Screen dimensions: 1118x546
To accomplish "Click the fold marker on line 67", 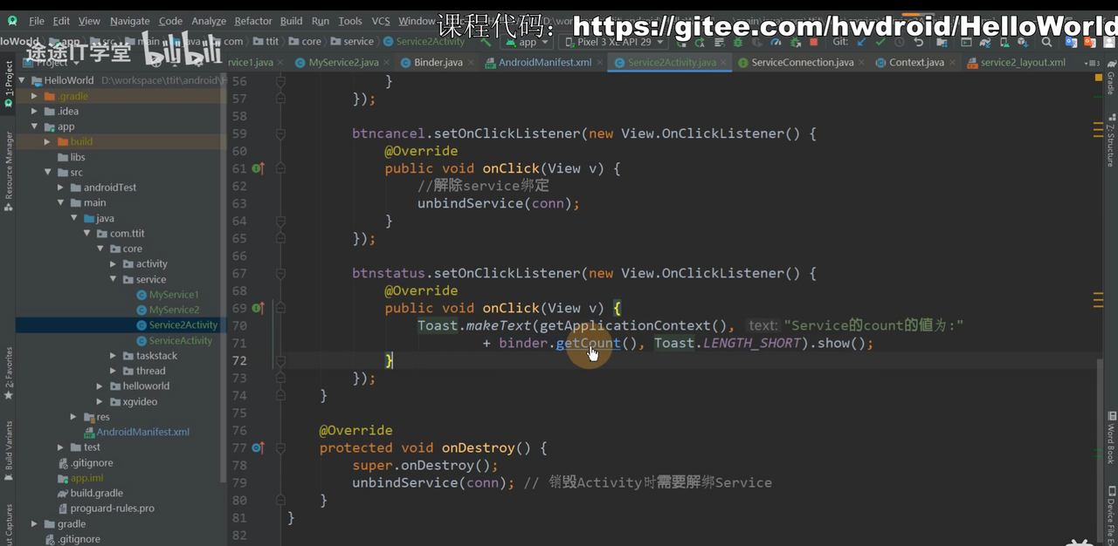I will [x=280, y=273].
